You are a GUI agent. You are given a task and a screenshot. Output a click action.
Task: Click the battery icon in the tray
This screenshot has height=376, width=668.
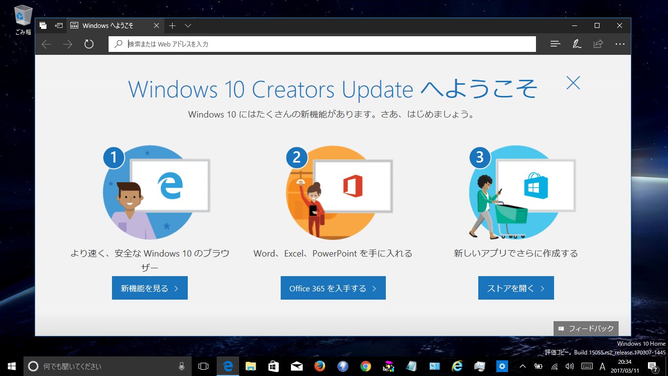click(x=538, y=366)
